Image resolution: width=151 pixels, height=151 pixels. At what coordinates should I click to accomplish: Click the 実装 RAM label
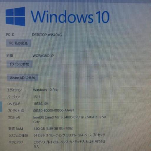pos(16,129)
